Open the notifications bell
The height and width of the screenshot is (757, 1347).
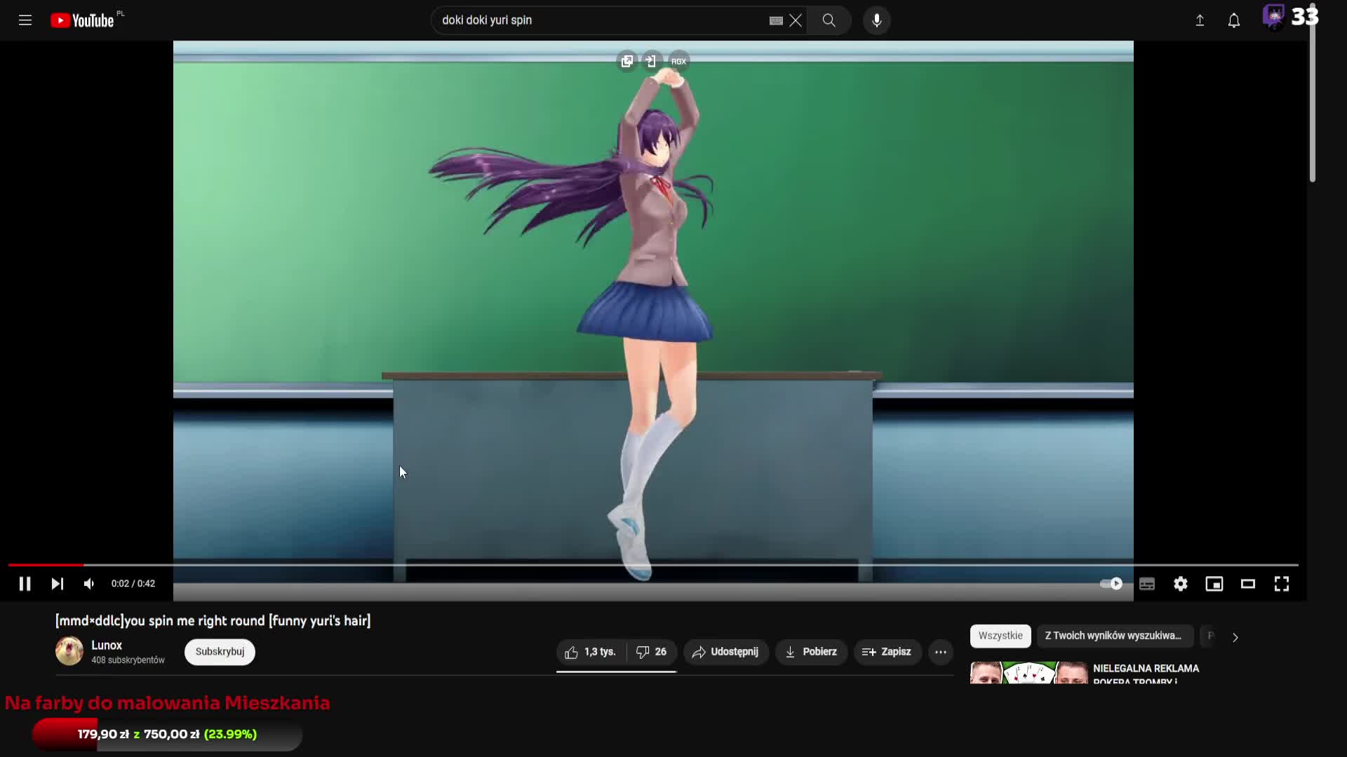pyautogui.click(x=1233, y=20)
